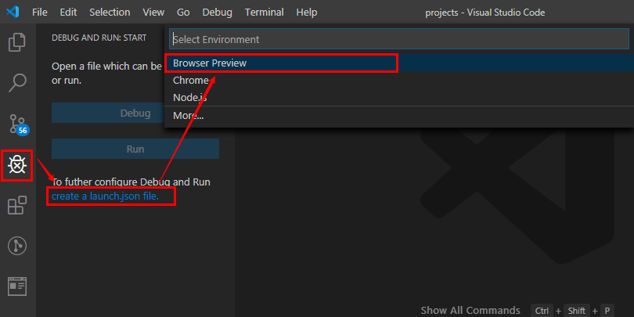Open the Search view icon
The height and width of the screenshot is (317, 634).
pos(17,83)
